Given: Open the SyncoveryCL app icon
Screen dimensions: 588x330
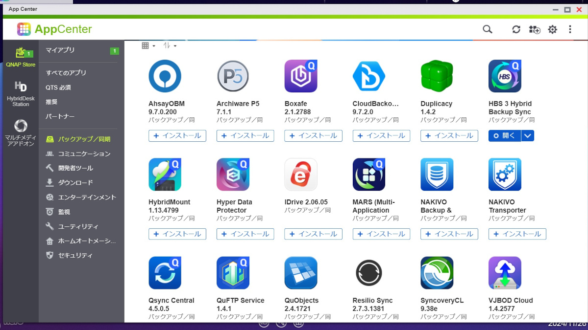Looking at the screenshot, I should 437,273.
